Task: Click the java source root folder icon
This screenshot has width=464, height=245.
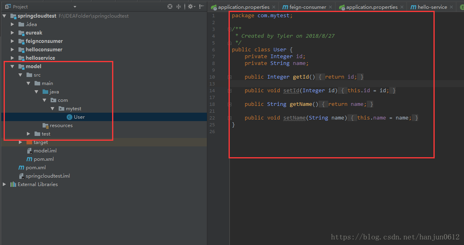Action: (45, 91)
